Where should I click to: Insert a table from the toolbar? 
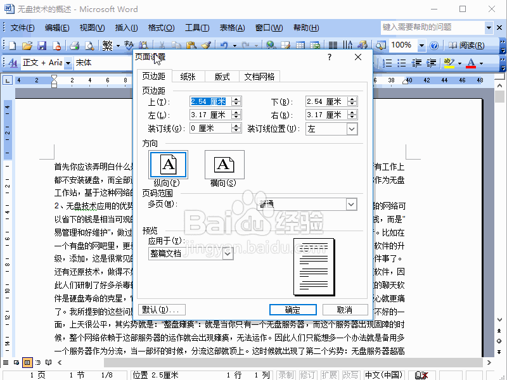pos(300,46)
